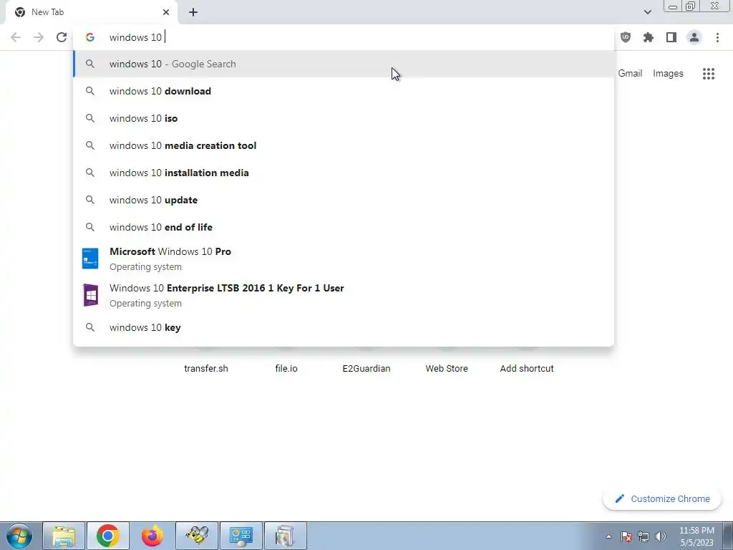Click the Google logo in the address bar
This screenshot has width=733, height=550.
pos(90,37)
